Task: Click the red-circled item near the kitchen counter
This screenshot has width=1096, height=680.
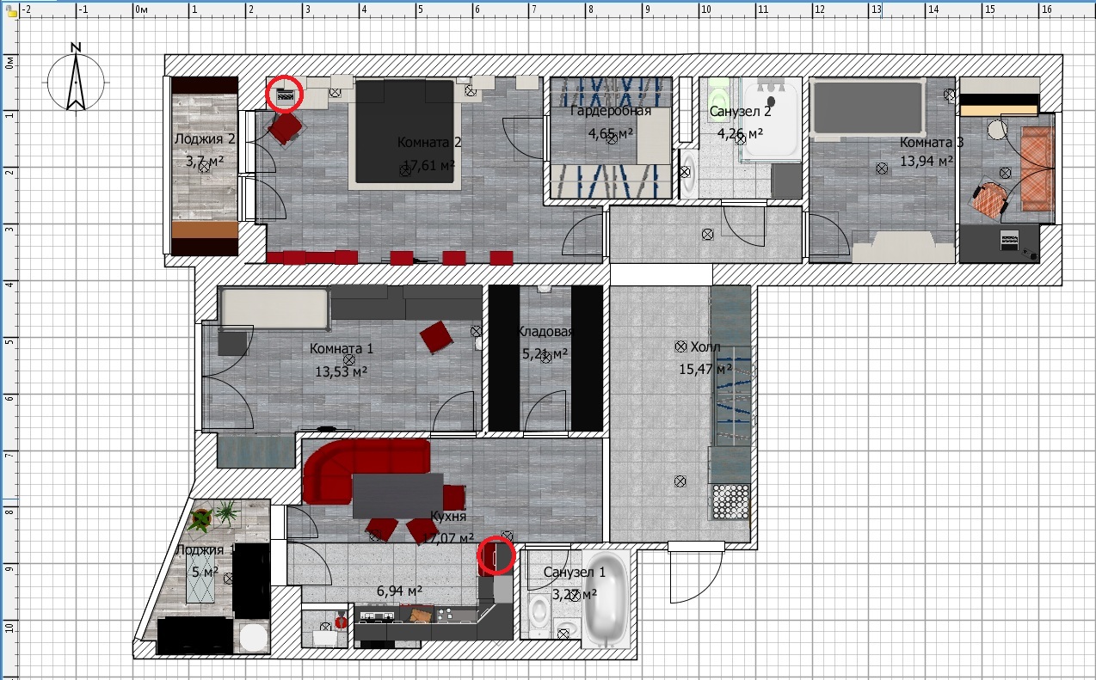Action: point(496,555)
